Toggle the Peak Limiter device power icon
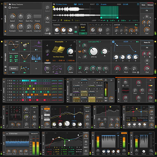This screenshot has width=157, height=157. [131, 133]
